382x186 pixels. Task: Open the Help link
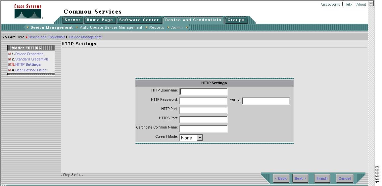coord(348,4)
